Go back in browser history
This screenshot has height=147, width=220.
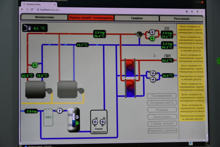click(x=22, y=9)
